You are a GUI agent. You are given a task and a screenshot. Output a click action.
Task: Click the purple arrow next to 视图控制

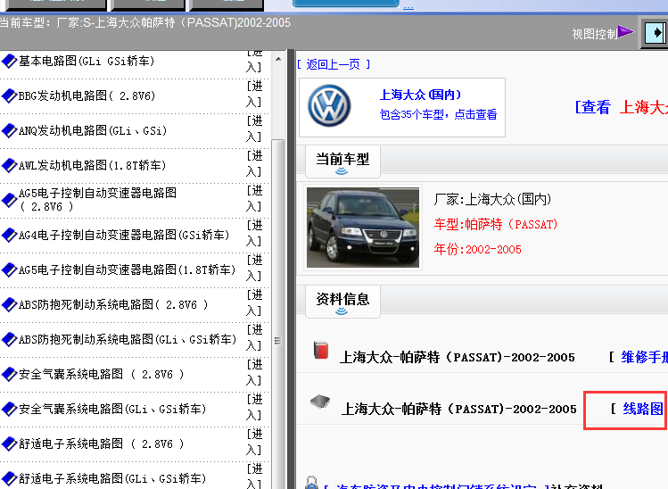(x=626, y=31)
